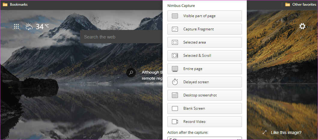
Task: Select Blank Screen text
Action: [x=194, y=108]
